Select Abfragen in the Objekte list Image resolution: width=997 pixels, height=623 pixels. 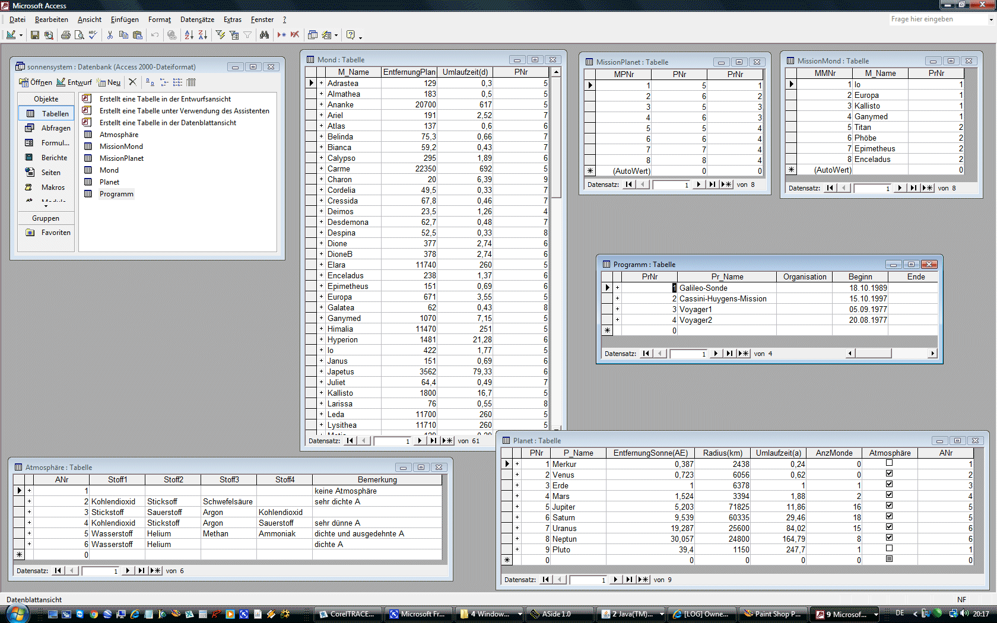point(47,128)
